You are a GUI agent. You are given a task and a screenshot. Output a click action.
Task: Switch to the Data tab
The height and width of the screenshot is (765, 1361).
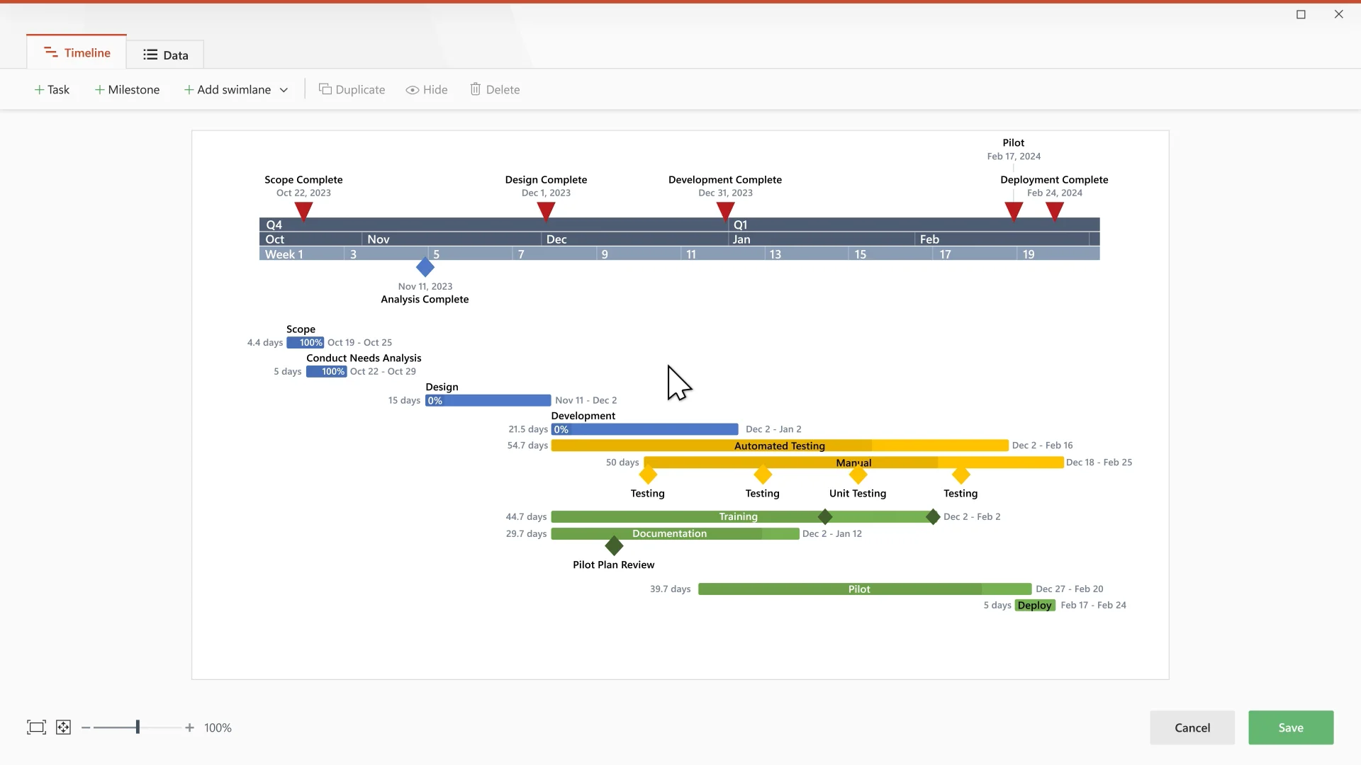(x=165, y=55)
